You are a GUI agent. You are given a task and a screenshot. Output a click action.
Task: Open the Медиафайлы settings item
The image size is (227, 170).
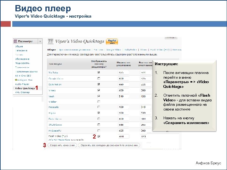pos(22,63)
